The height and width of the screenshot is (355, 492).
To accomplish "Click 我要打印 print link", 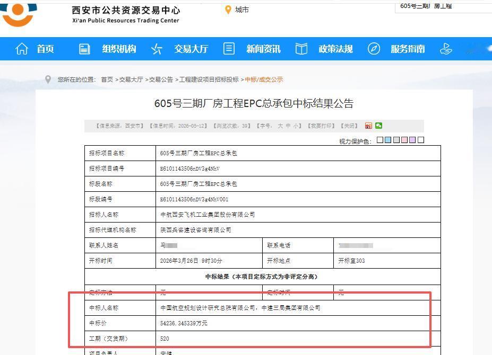I will 321,126.
